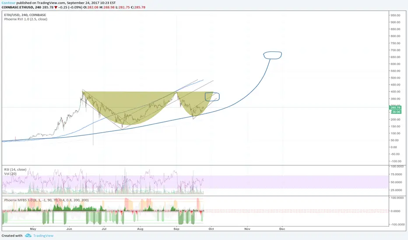Click the L:281.75 low value in header
Viewport: 408px width, 240px height.
124,7
